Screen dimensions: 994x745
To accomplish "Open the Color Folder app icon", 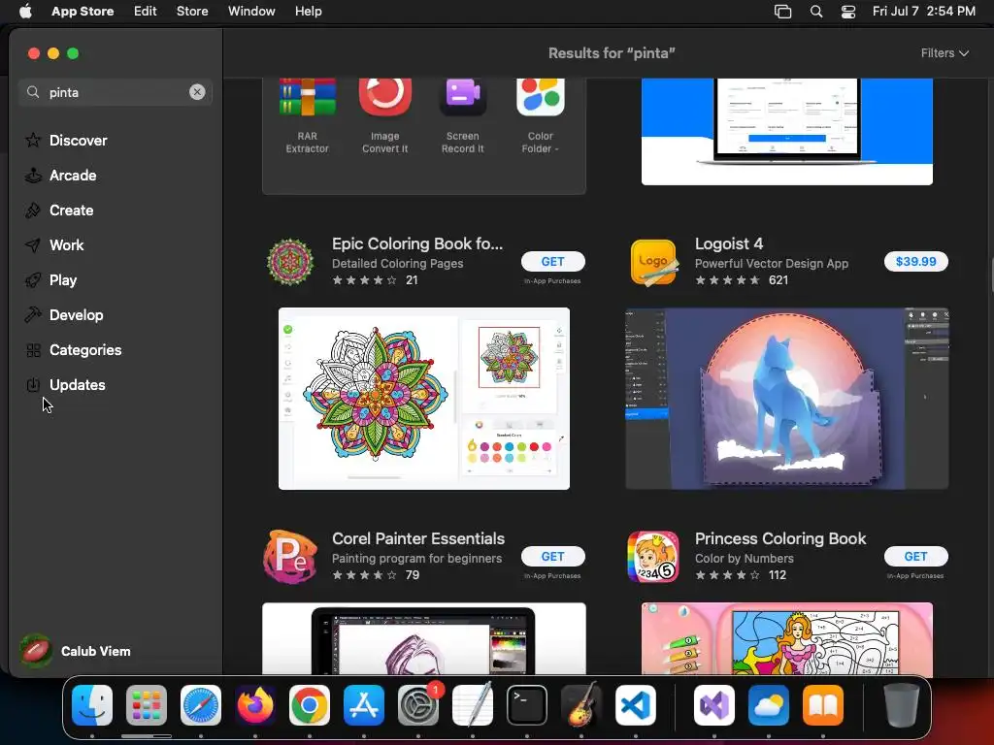I will (540, 97).
